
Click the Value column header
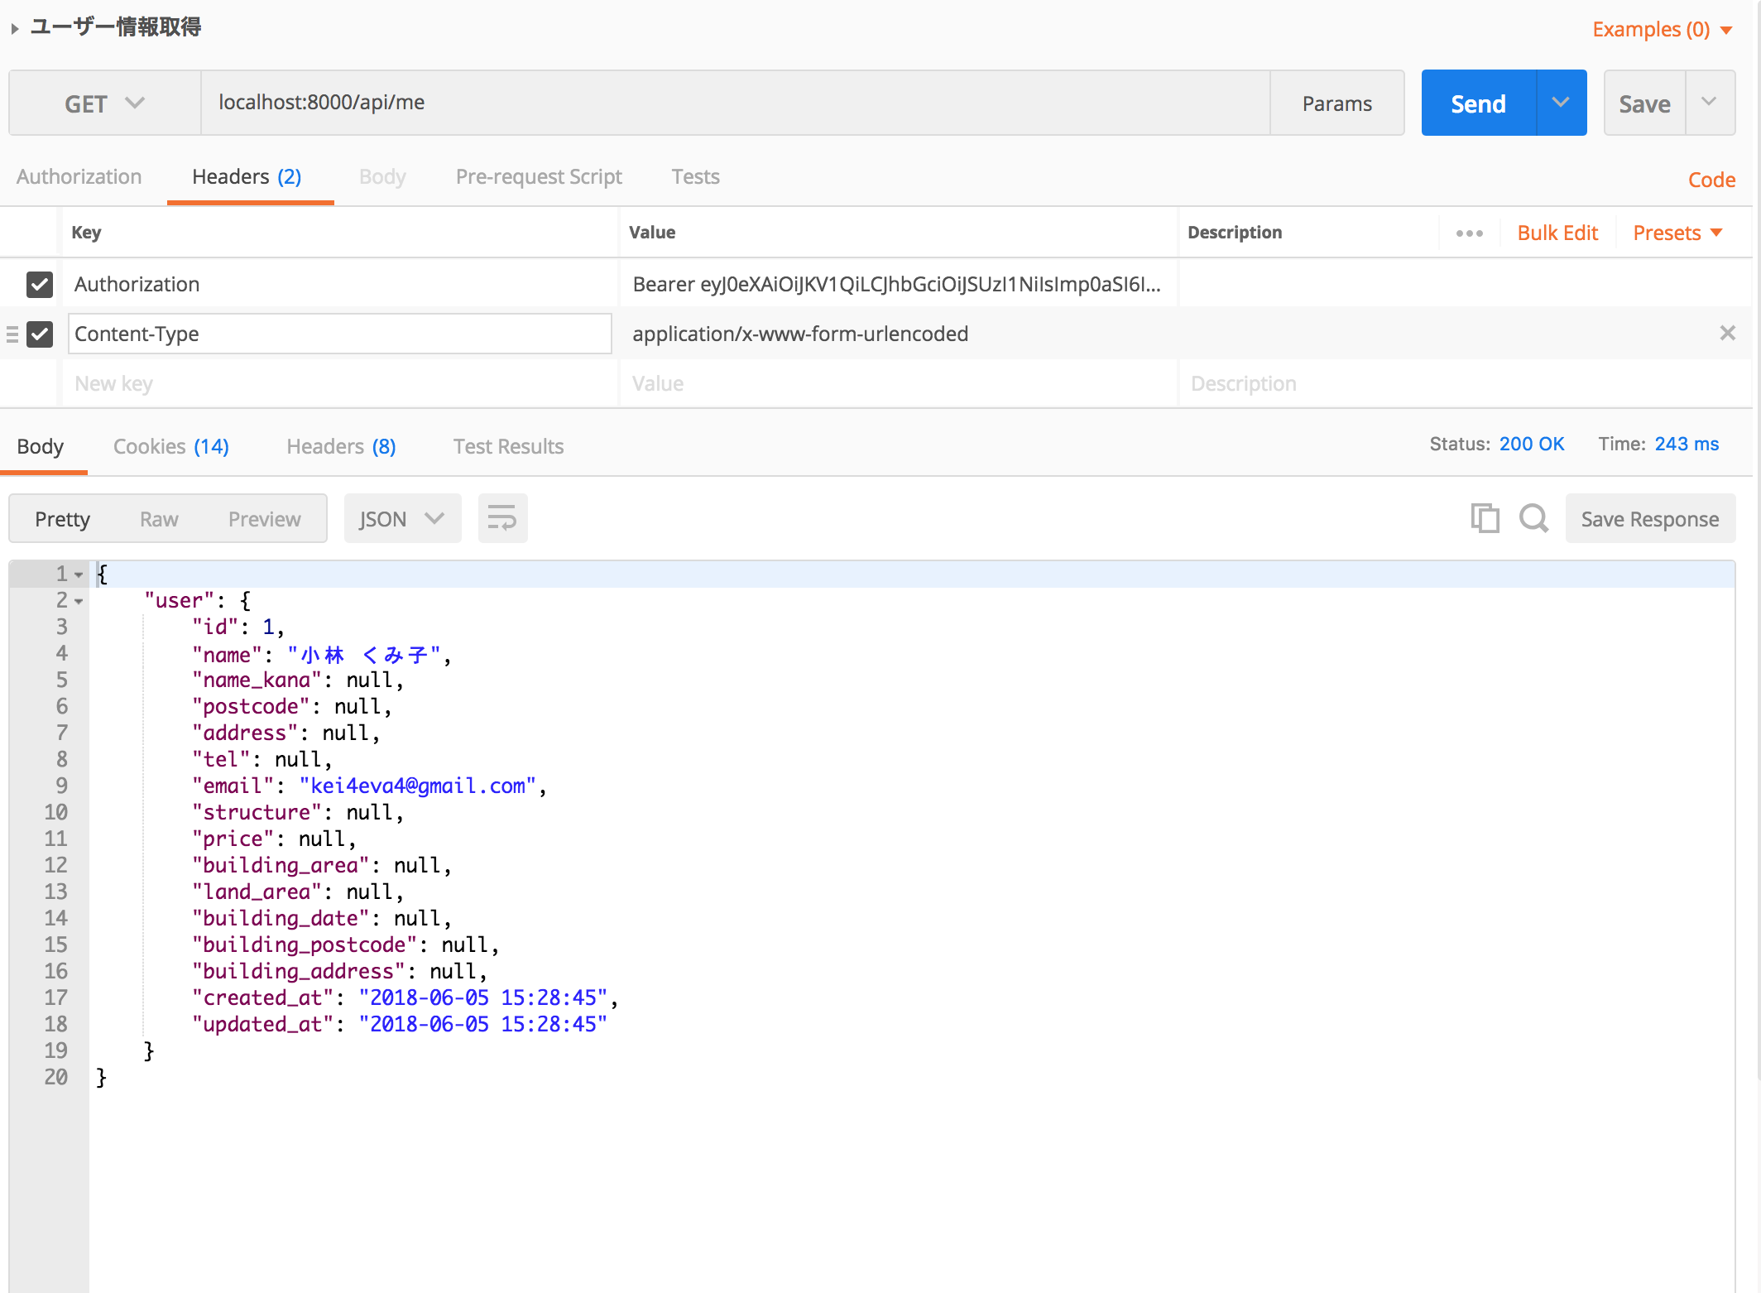(x=652, y=233)
